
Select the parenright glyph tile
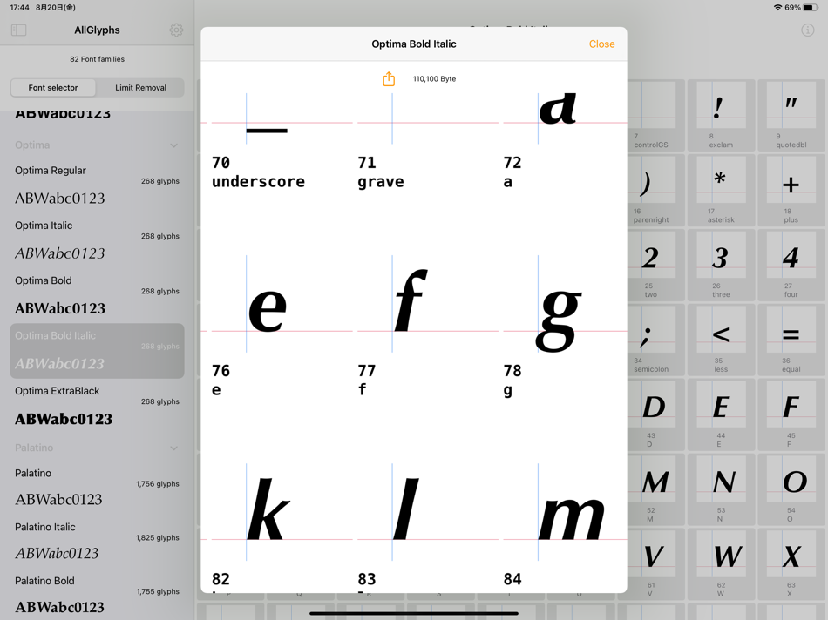pyautogui.click(x=655, y=190)
